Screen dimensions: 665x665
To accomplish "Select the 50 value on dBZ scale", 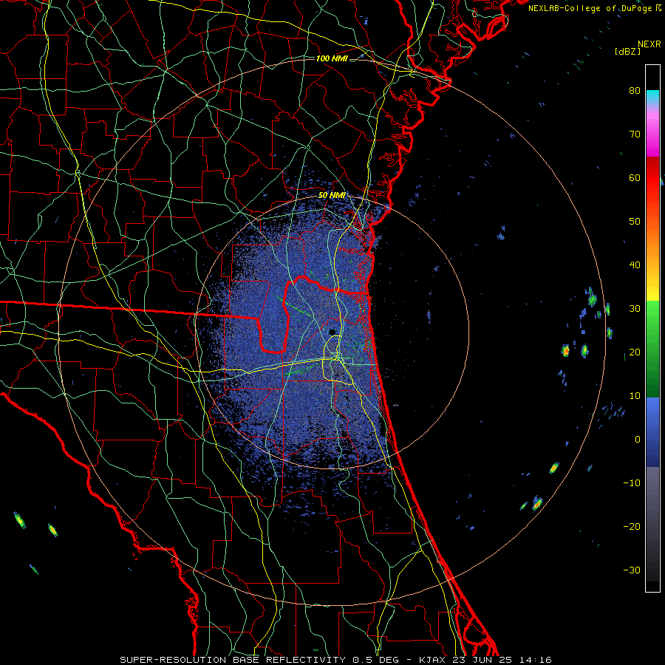I will (635, 222).
